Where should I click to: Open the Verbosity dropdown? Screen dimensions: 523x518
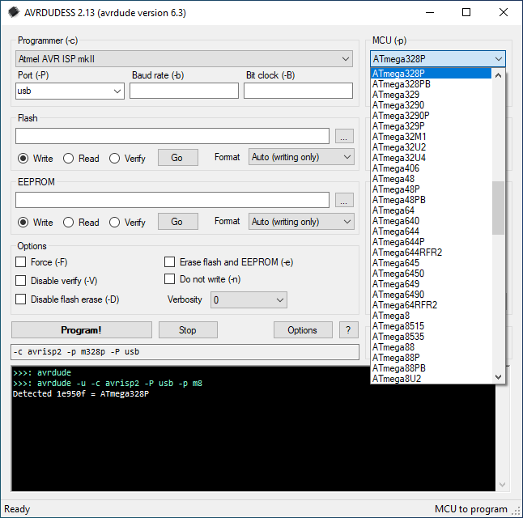click(x=249, y=299)
